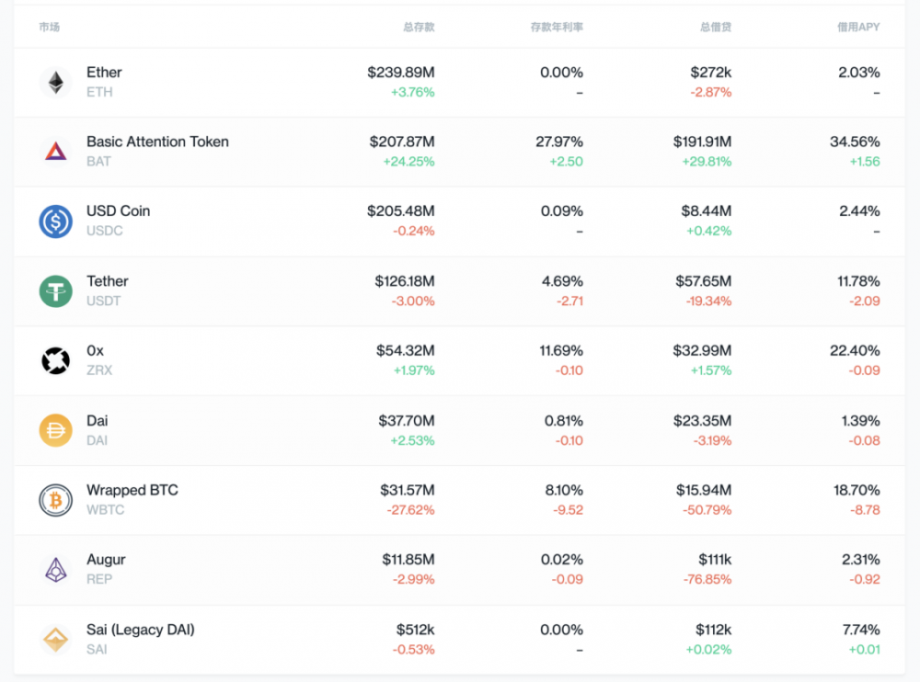Open the Basic Attention Token market name
This screenshot has width=920, height=682.
click(157, 142)
